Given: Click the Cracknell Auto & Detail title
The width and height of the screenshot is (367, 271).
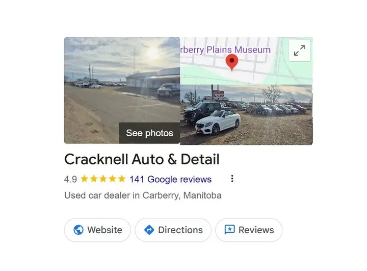Looking at the screenshot, I should (142, 159).
